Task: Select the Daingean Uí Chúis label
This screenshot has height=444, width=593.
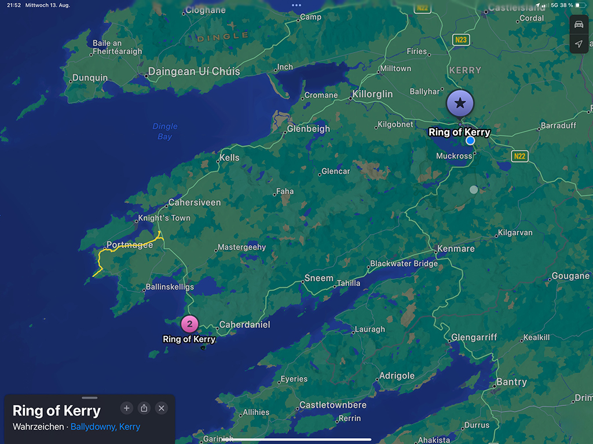Action: (193, 71)
